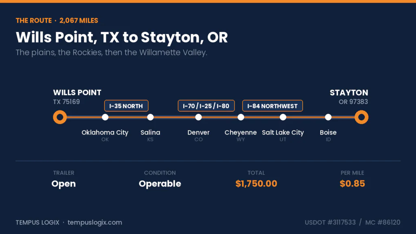Select the Boise waypoint dot

click(328, 117)
